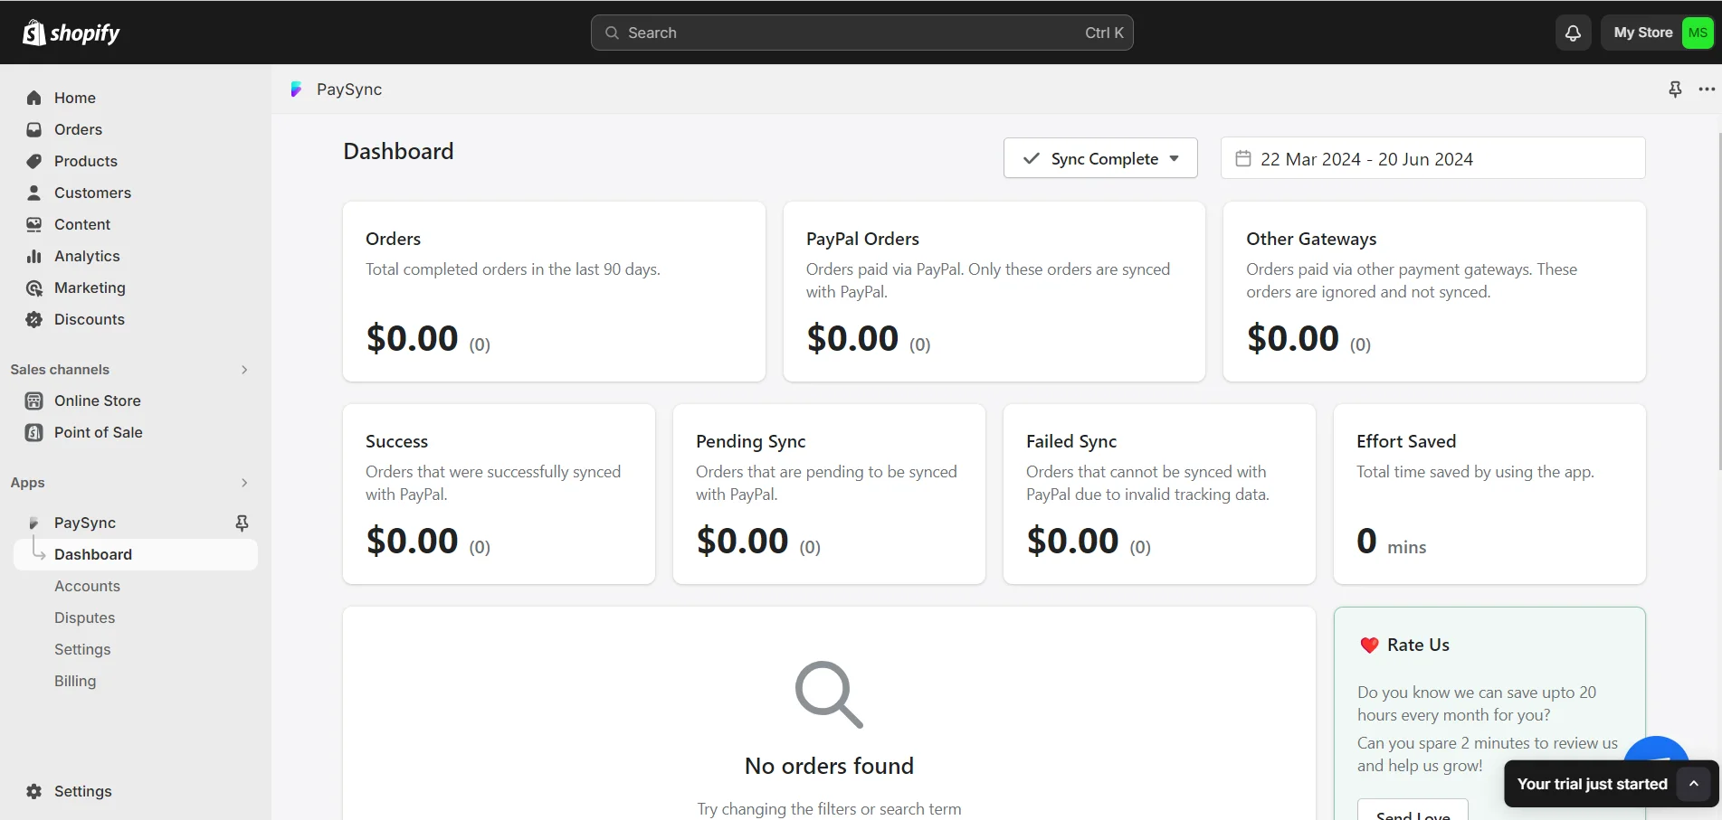Select the Discounts icon

click(x=33, y=319)
